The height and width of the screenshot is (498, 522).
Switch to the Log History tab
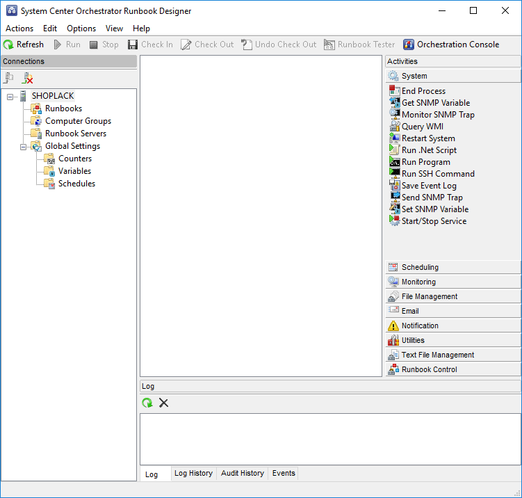point(193,474)
